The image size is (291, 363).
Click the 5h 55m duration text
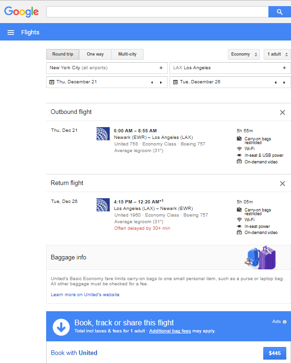pos(245,131)
